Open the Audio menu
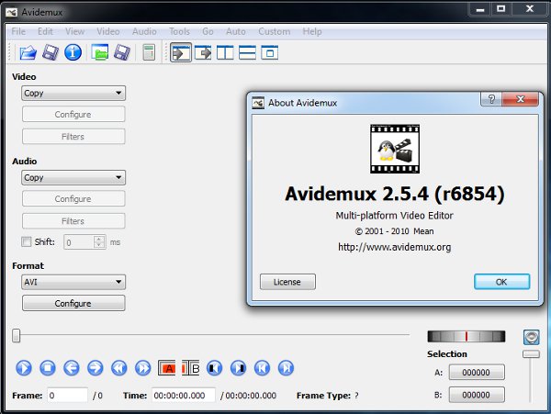 click(144, 31)
